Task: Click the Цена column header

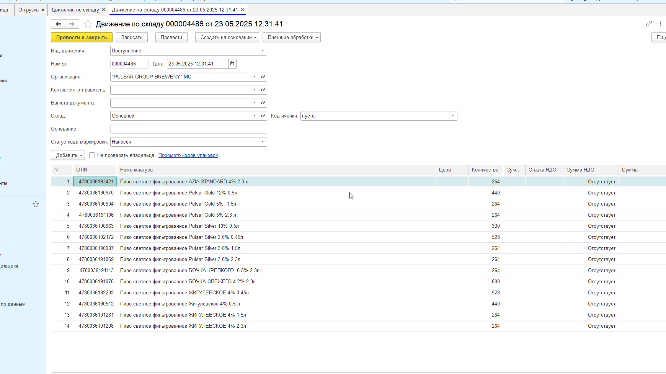Action: 452,170
